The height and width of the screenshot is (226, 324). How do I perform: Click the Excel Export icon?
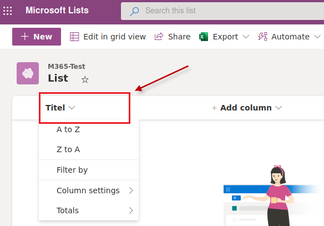pyautogui.click(x=204, y=37)
